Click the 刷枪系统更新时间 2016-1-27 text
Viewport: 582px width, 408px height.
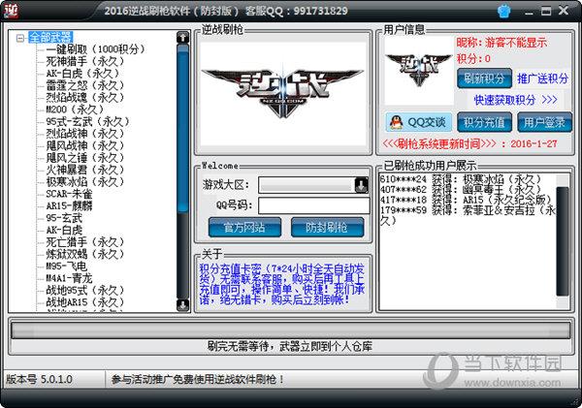coord(469,143)
